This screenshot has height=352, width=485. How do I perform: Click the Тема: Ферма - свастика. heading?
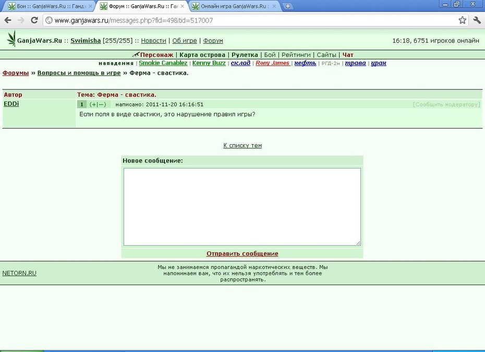click(117, 95)
